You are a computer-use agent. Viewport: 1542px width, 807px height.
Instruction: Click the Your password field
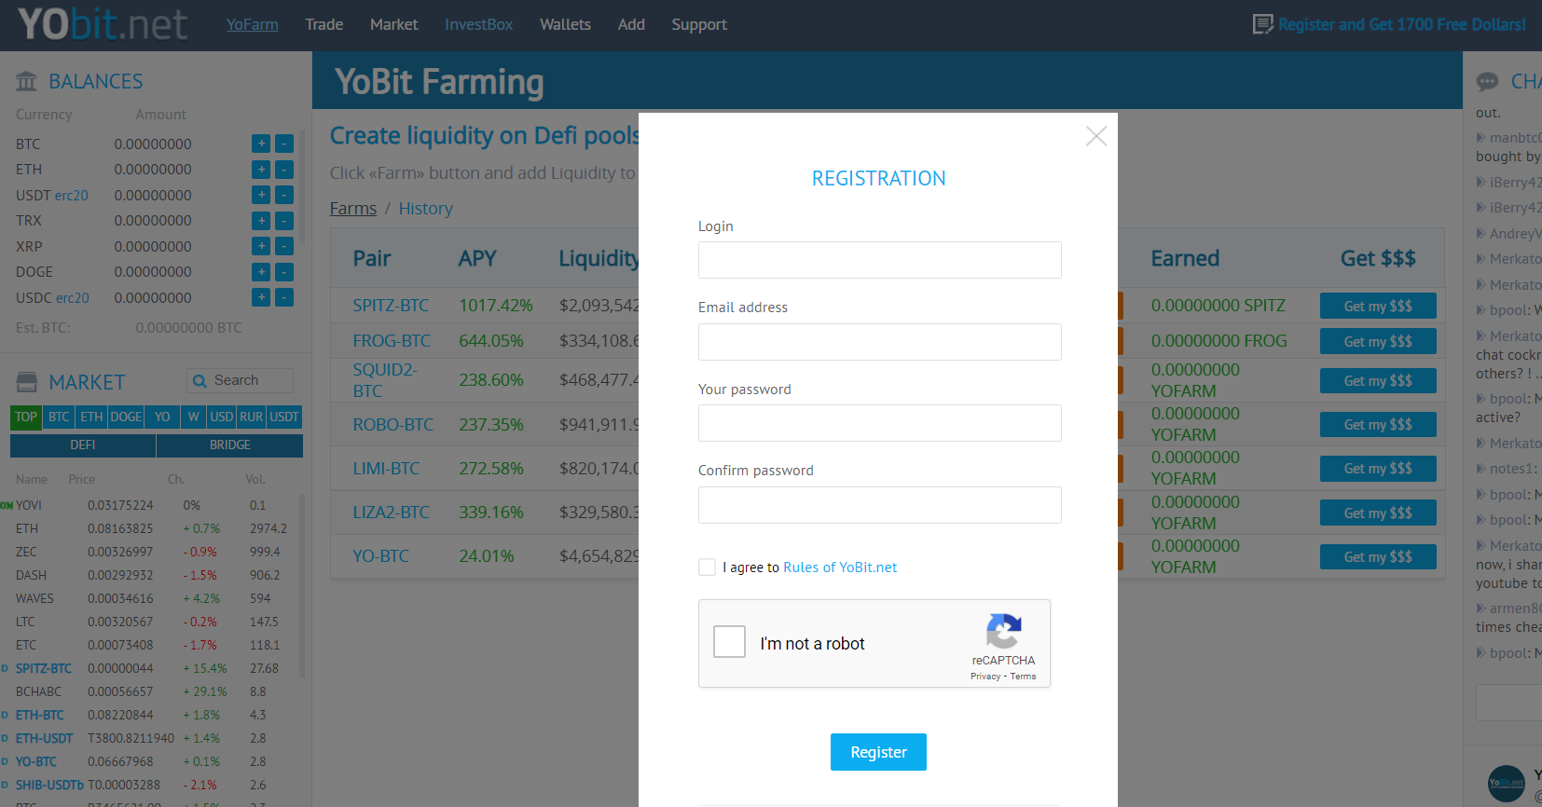pos(879,423)
